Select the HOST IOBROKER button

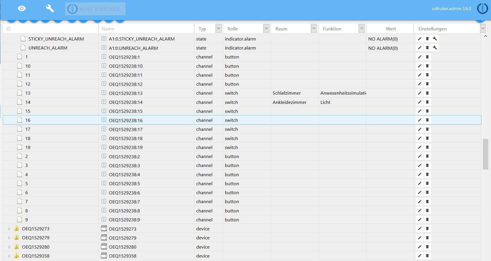[95, 9]
